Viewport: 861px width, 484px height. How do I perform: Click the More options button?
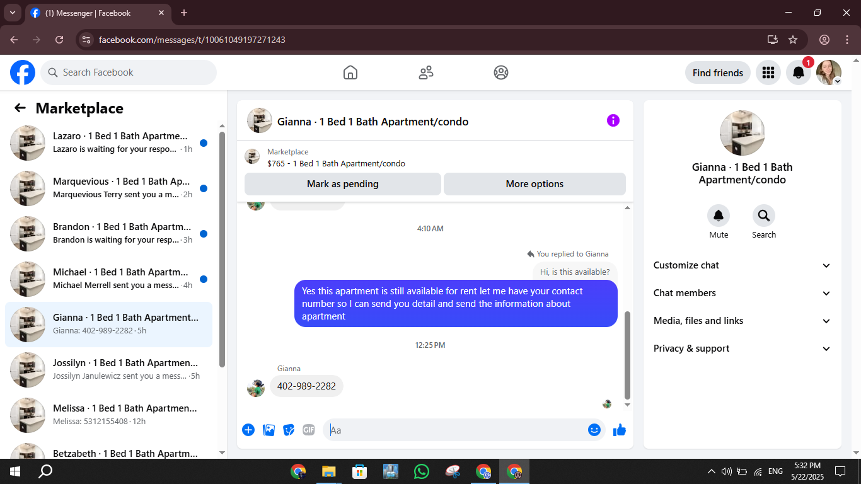(535, 184)
